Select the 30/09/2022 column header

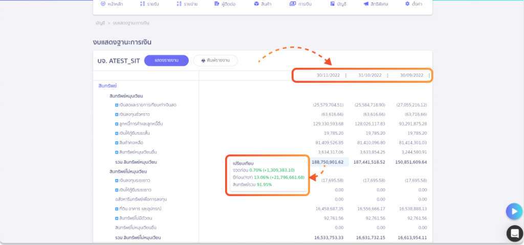pos(412,76)
